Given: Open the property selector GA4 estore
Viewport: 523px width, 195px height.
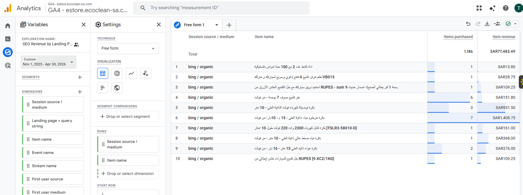Looking at the screenshot, I should pyautogui.click(x=88, y=8).
